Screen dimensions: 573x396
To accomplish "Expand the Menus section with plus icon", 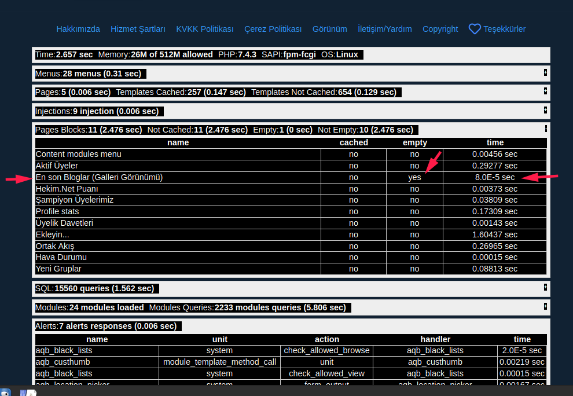I will pos(545,72).
